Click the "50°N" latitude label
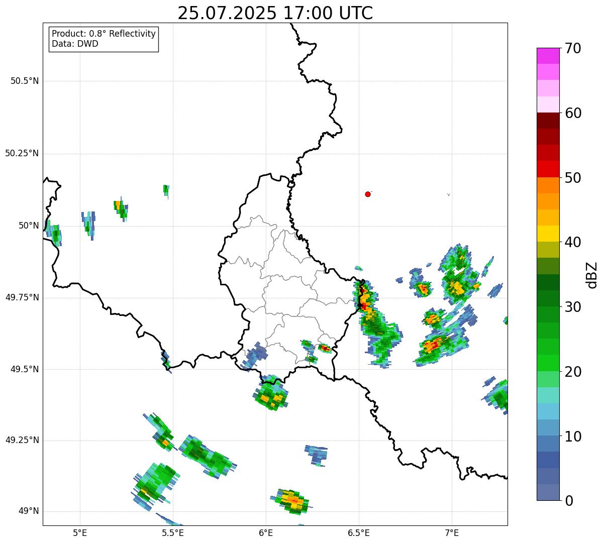604x543 pixels. point(29,226)
